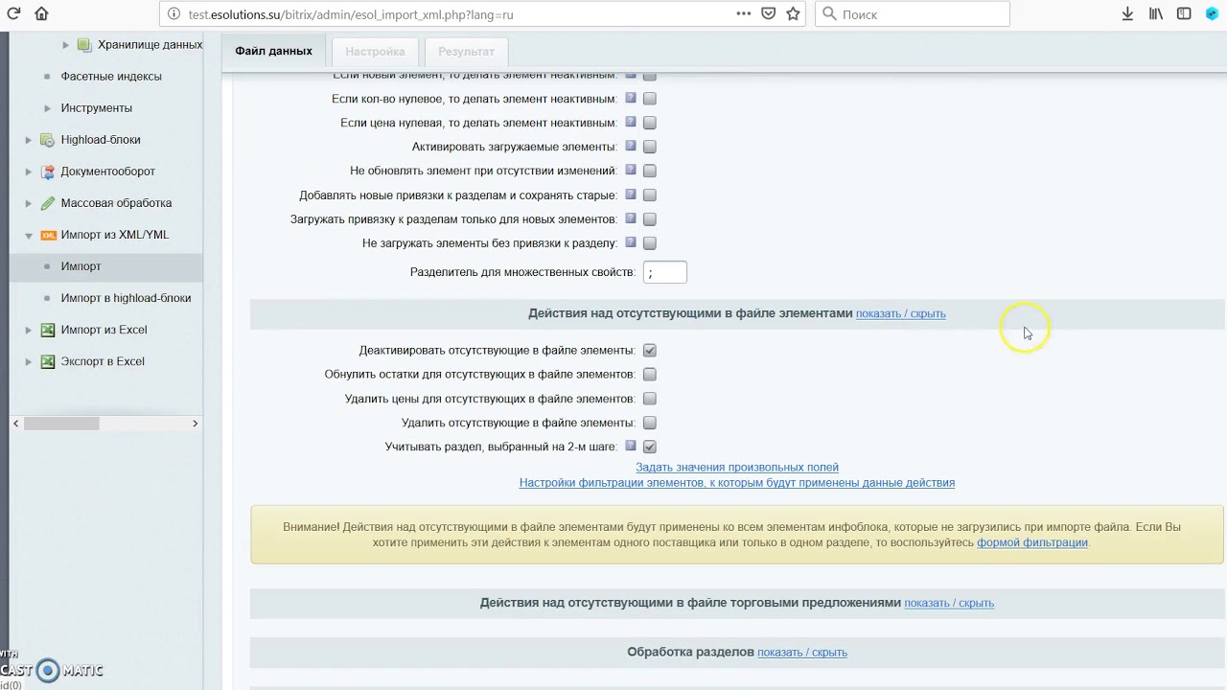Image resolution: width=1227 pixels, height=690 pixels.
Task: Open Инструменты in sidebar
Action: click(x=97, y=108)
